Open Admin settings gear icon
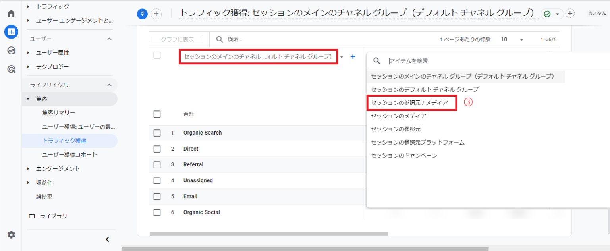 point(11,235)
